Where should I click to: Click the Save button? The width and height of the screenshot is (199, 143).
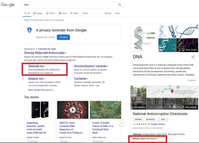click(x=163, y=119)
